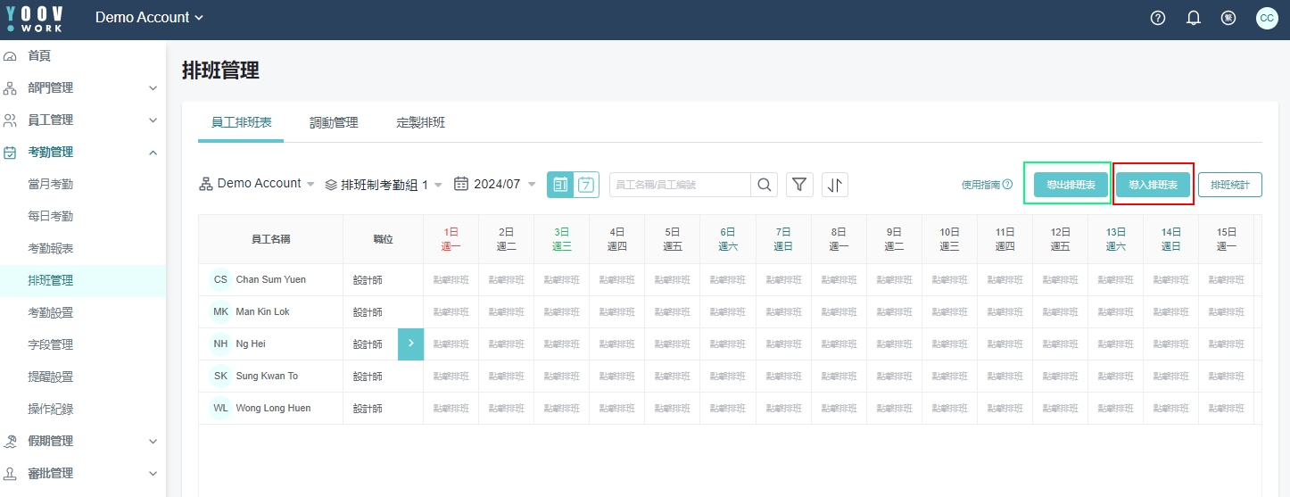
Task: Expand the 部門管理 sidebar section
Action: click(82, 87)
